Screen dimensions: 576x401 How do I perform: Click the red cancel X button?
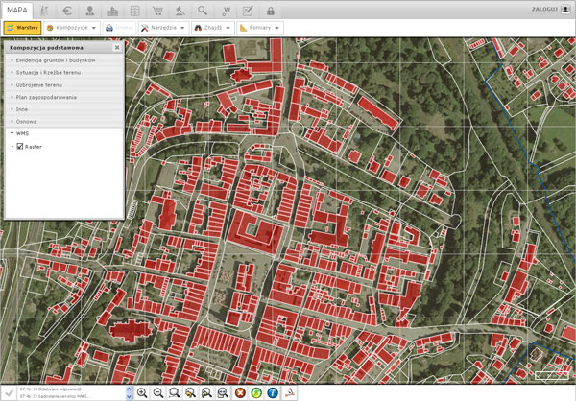coord(240,393)
